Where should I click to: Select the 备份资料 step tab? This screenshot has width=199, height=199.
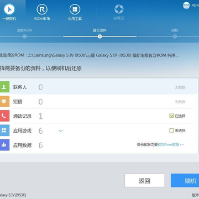(99, 30)
